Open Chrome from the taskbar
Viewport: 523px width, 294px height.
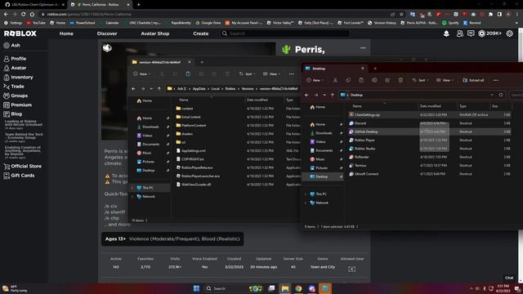point(298,288)
